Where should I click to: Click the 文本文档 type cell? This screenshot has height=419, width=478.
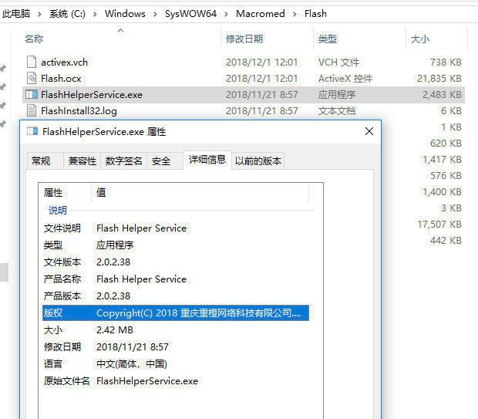click(x=337, y=111)
